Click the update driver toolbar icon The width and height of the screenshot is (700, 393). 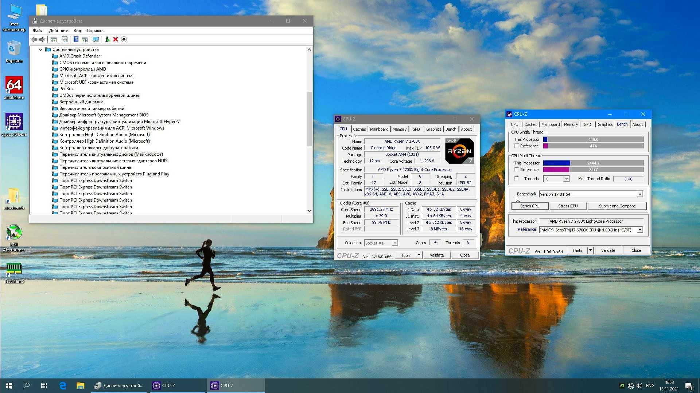pos(107,39)
